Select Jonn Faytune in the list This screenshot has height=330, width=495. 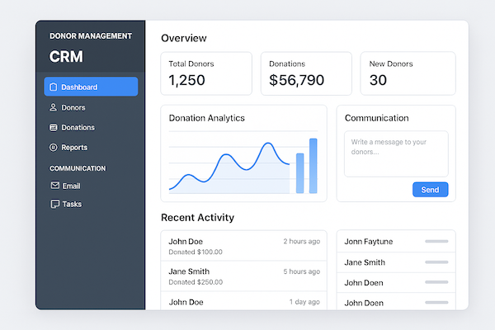click(x=396, y=242)
